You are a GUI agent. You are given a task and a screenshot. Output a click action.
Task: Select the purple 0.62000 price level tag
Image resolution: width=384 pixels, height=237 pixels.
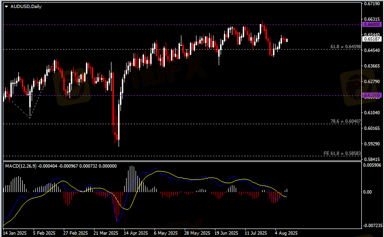(371, 95)
